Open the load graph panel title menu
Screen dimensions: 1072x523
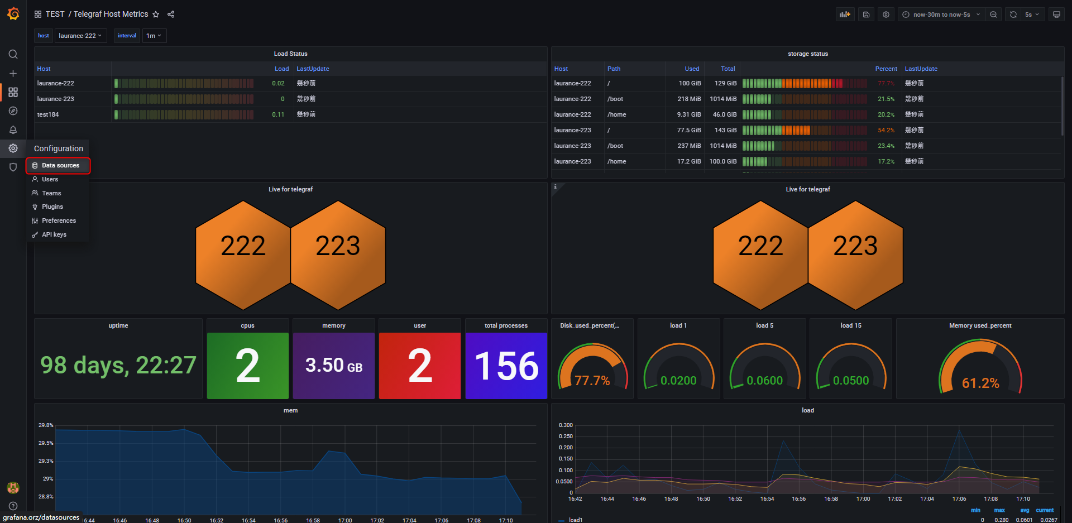click(x=807, y=410)
